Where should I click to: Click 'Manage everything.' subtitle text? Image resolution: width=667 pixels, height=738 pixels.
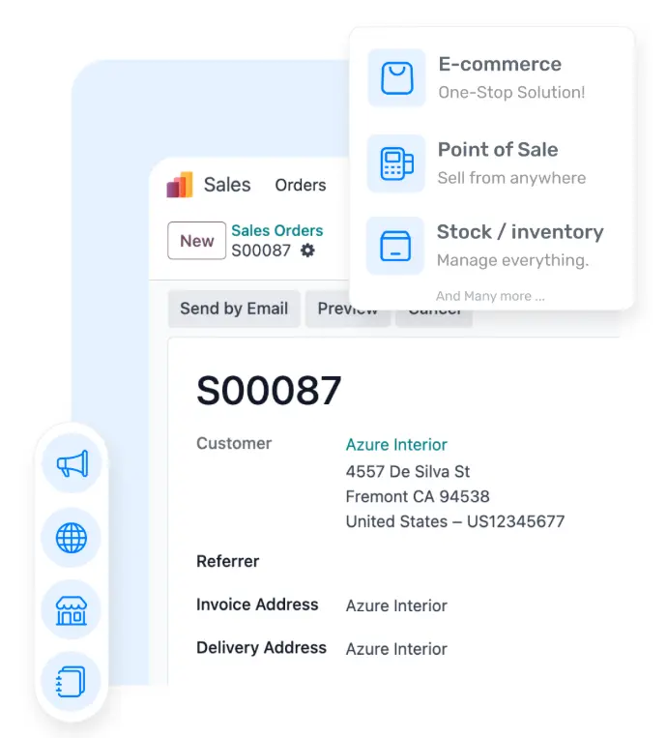512,260
